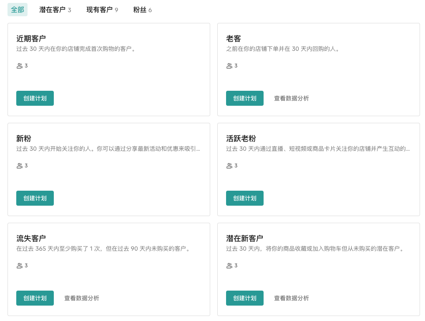This screenshot has width=425, height=321.
Task: Click the 活跃老粉 card title
Action: coord(241,139)
